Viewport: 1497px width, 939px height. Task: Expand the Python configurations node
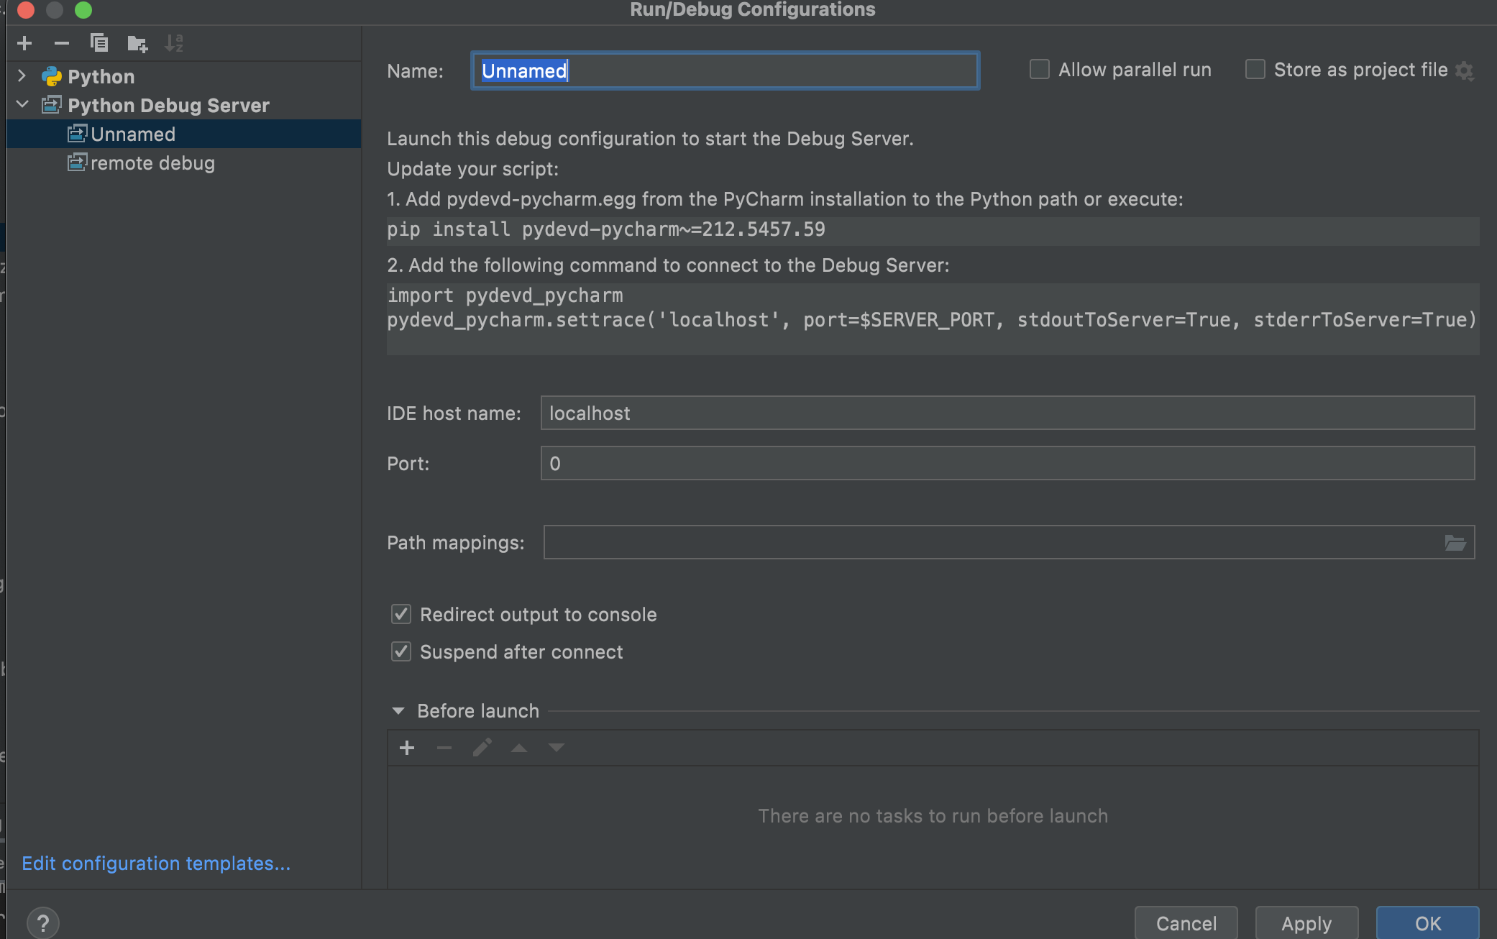[22, 75]
